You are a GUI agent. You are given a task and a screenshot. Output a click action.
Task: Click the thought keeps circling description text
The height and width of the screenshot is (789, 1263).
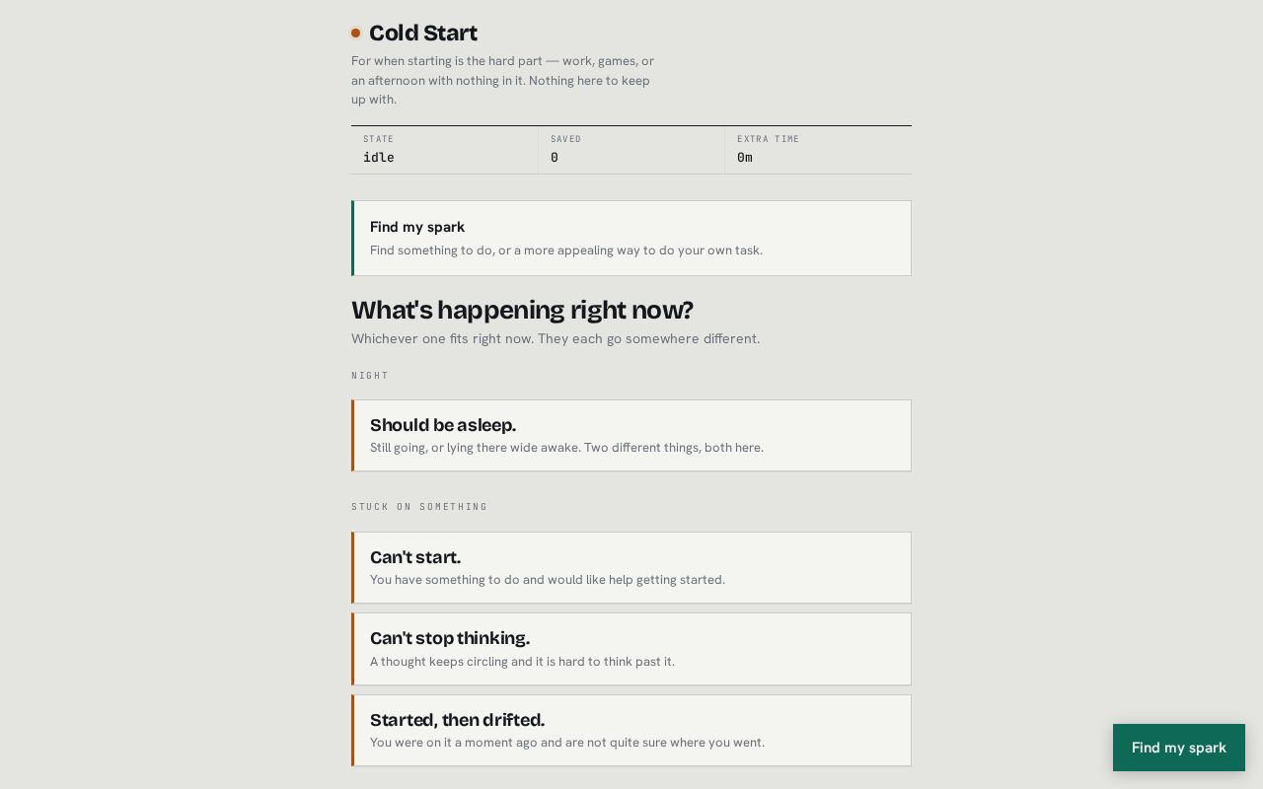(x=522, y=662)
